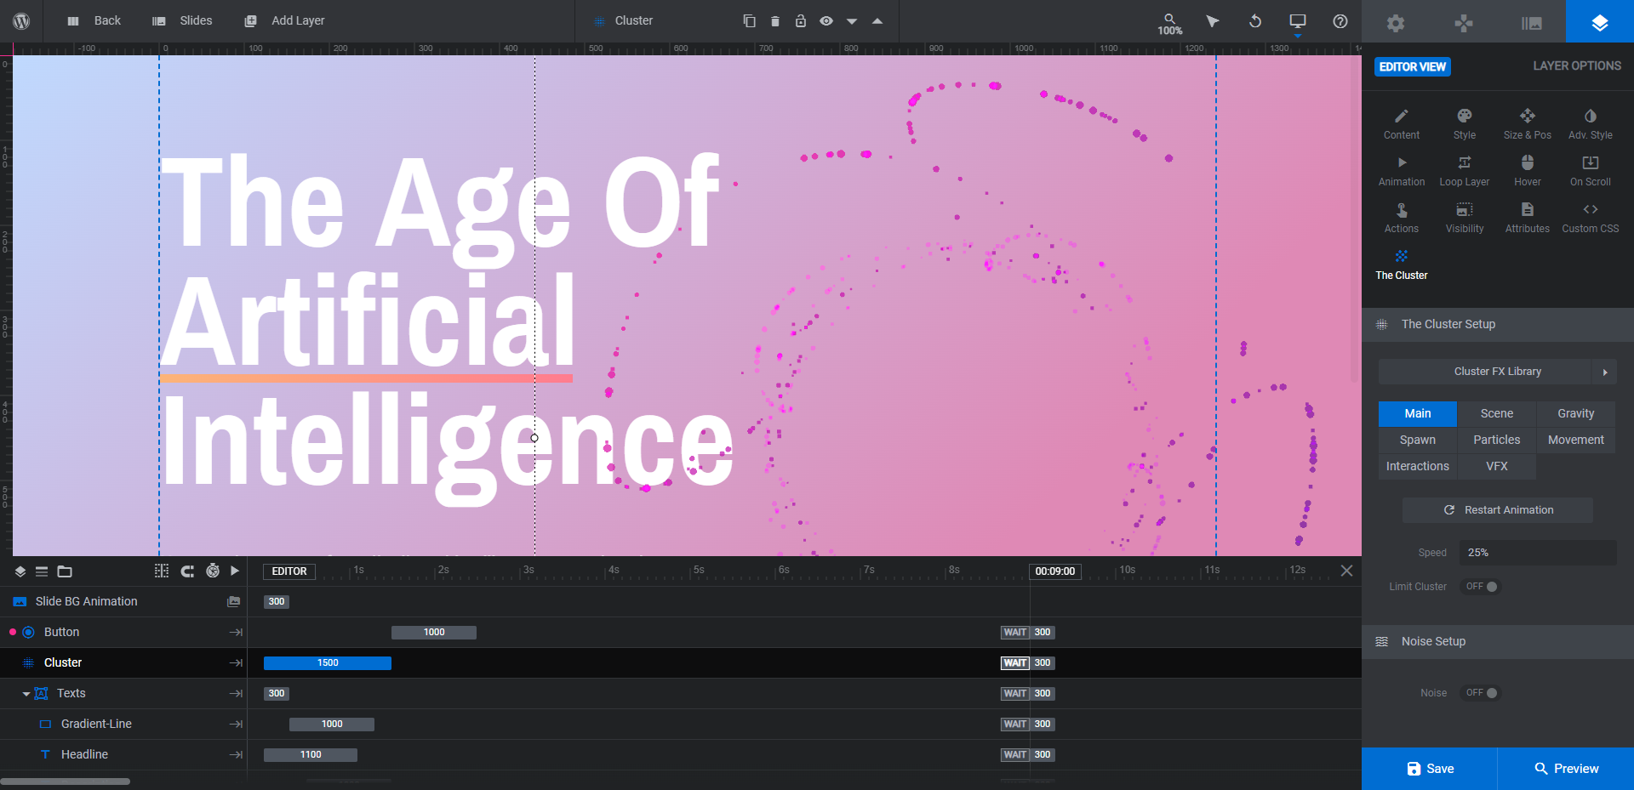The height and width of the screenshot is (790, 1634).
Task: Toggle layer visibility eye icon in top bar
Action: (826, 20)
